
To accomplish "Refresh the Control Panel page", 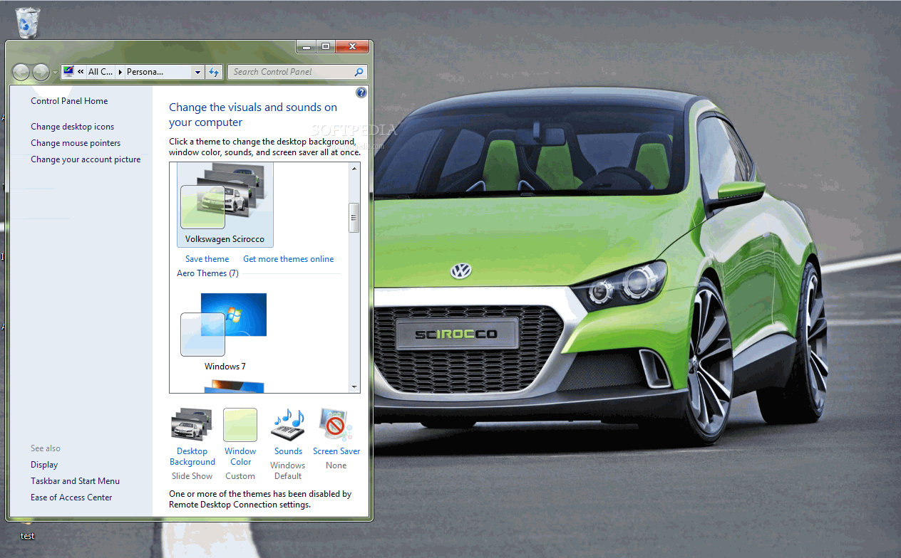I will pyautogui.click(x=214, y=72).
